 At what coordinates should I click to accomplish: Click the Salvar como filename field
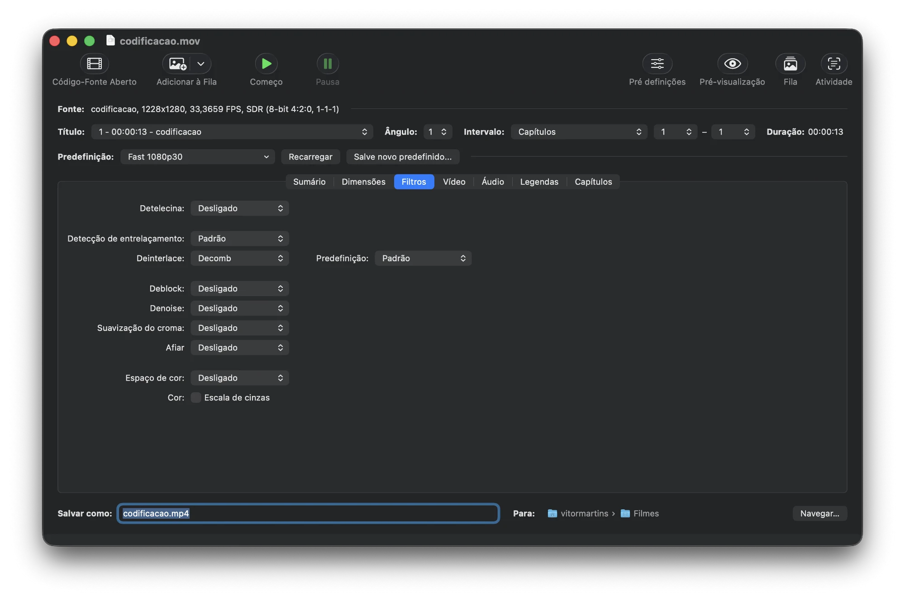308,513
